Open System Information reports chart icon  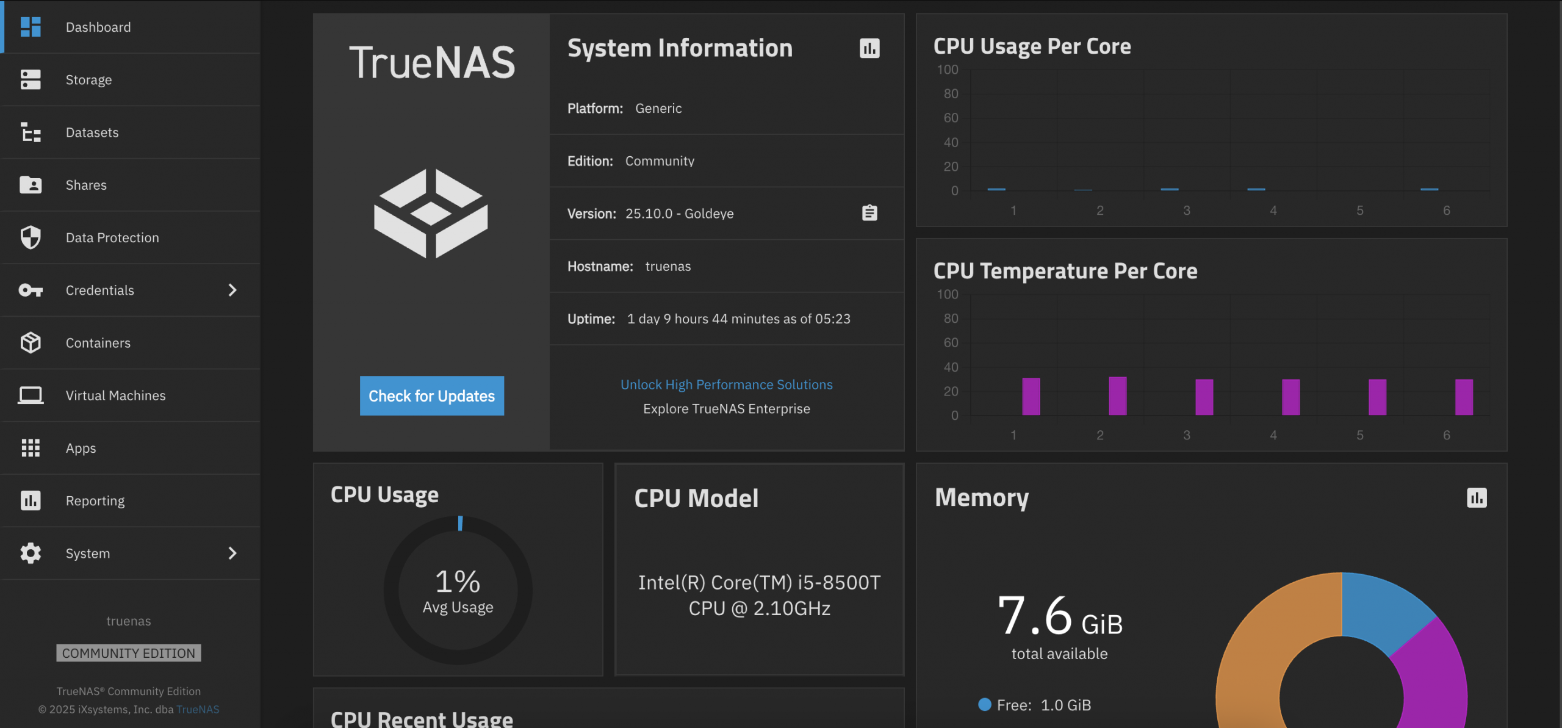coord(869,48)
